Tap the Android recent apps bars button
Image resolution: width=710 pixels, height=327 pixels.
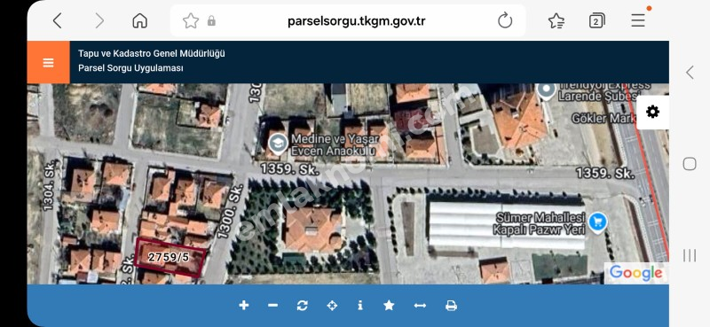pyautogui.click(x=690, y=255)
